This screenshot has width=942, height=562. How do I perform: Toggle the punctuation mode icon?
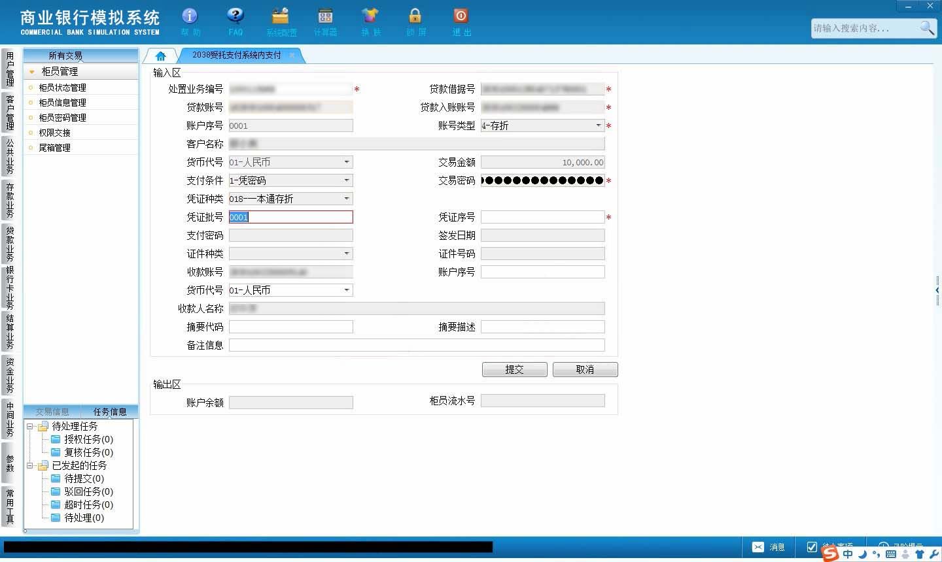click(877, 554)
